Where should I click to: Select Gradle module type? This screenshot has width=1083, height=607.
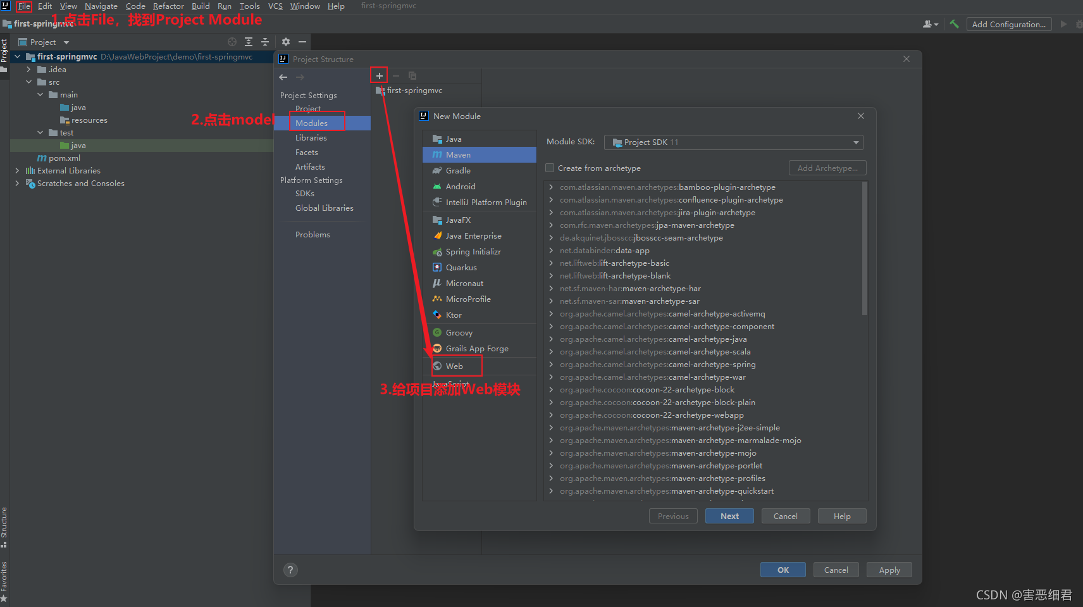pyautogui.click(x=480, y=171)
